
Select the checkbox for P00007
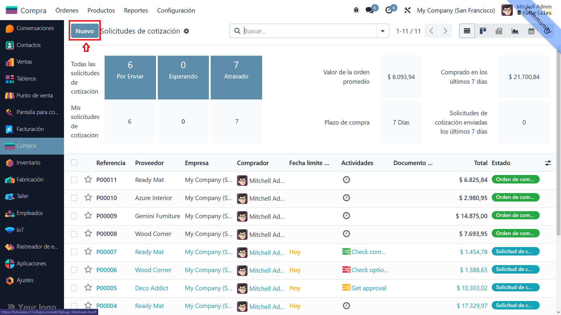(74, 252)
